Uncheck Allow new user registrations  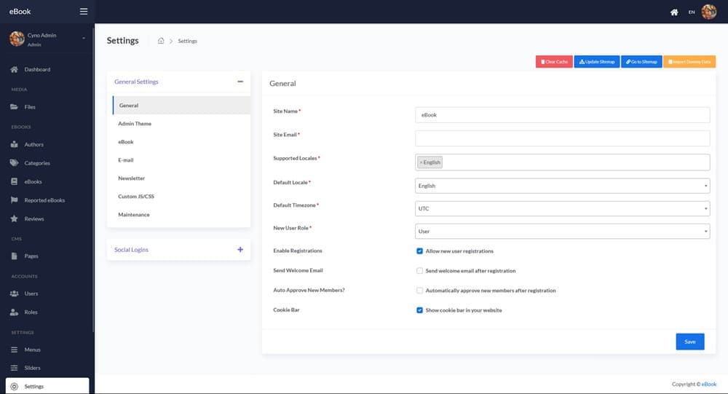[419, 251]
